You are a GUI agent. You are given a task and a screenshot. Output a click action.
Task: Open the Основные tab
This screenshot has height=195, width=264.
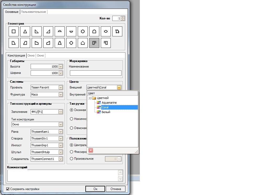click(12, 12)
